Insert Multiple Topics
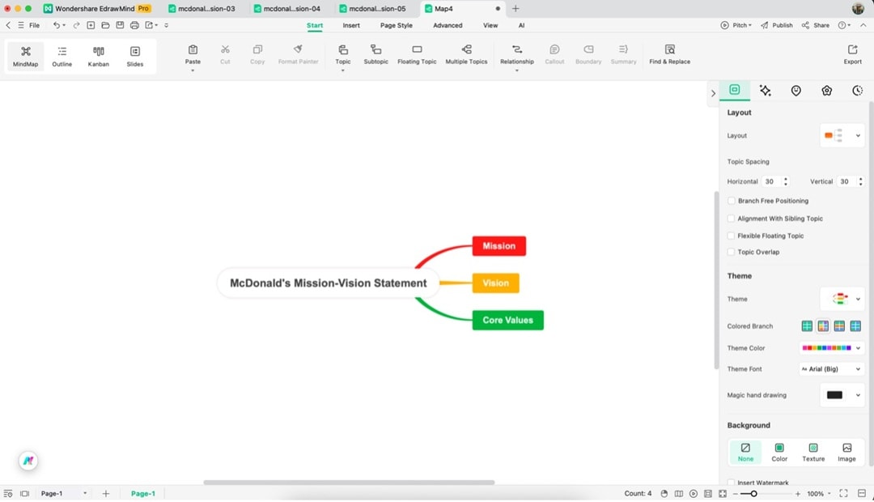 467,55
